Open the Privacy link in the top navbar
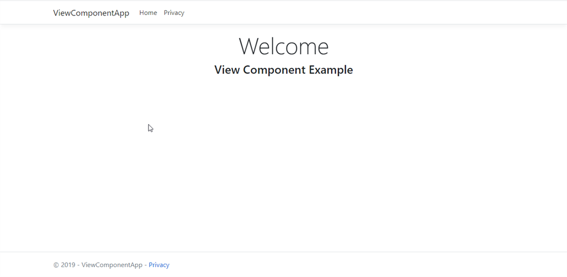The width and height of the screenshot is (567, 277). [174, 13]
